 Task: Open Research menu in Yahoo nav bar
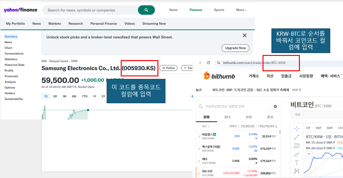click(76, 24)
